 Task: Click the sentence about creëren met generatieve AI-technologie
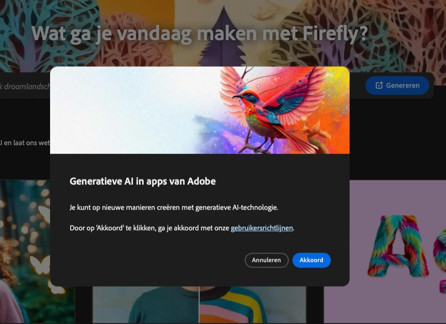(x=174, y=207)
